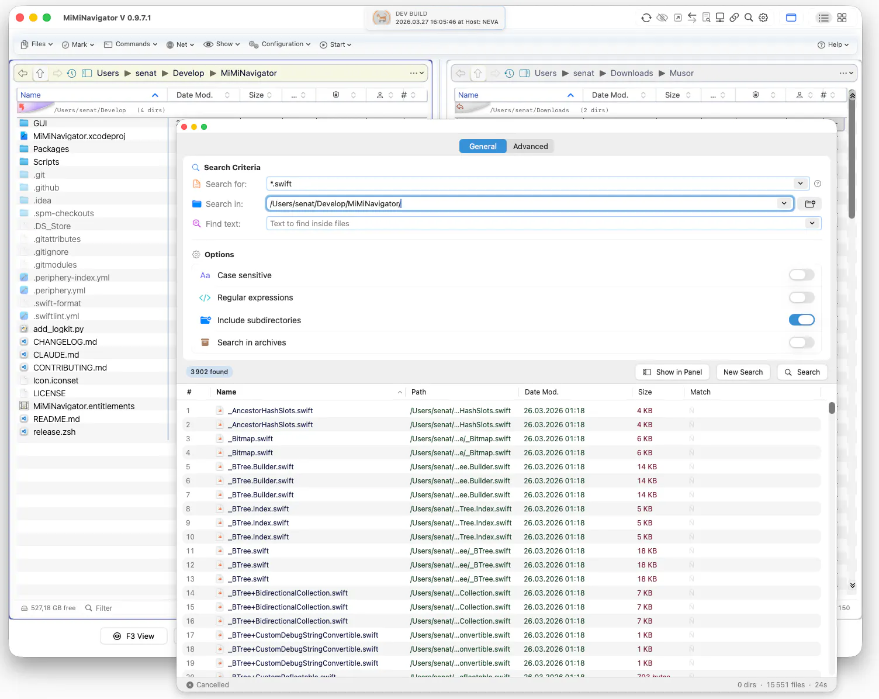Open the Mark menu

point(78,44)
